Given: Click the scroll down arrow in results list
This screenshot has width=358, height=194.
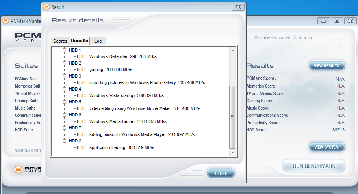Looking at the screenshot, I should coord(232,152).
